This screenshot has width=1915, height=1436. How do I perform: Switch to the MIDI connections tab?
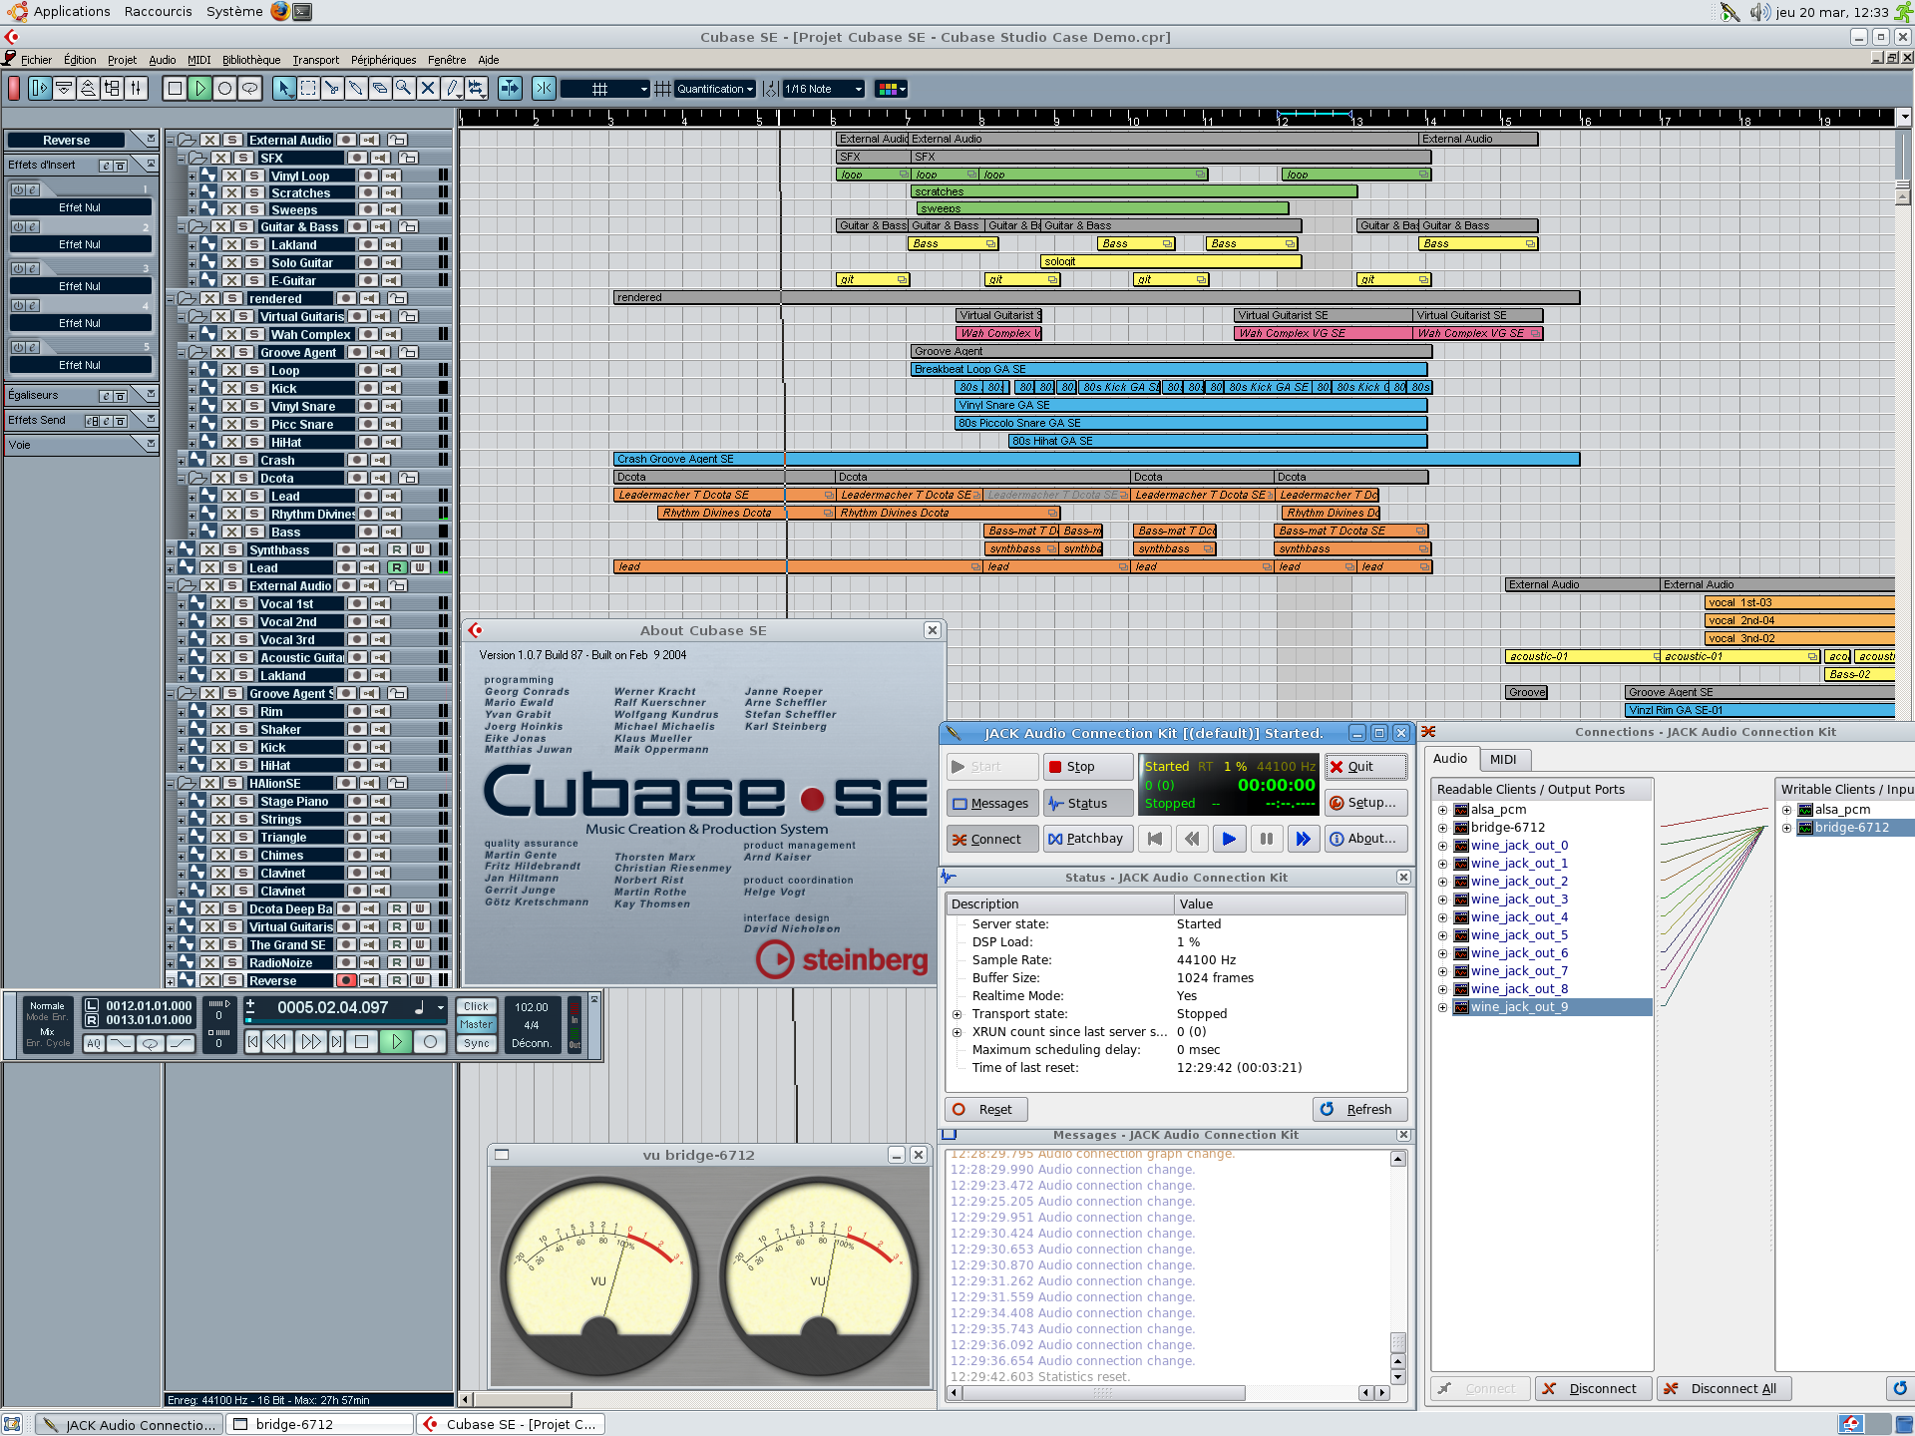click(x=1502, y=759)
